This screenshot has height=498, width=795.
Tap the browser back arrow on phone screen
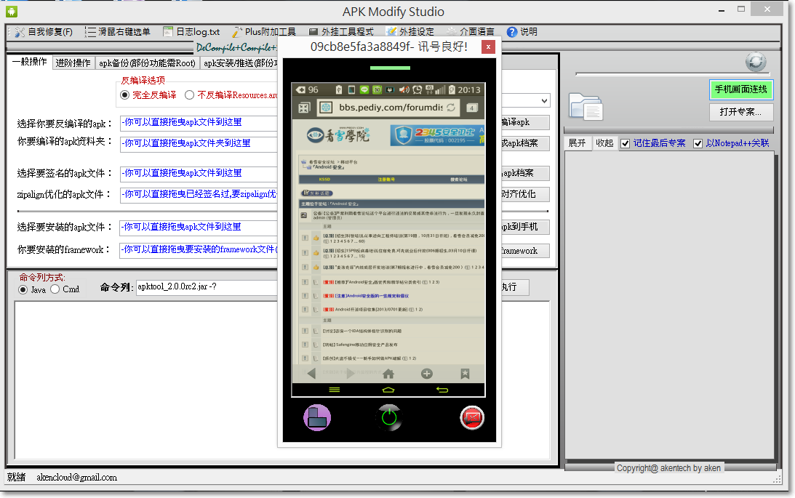tap(311, 374)
